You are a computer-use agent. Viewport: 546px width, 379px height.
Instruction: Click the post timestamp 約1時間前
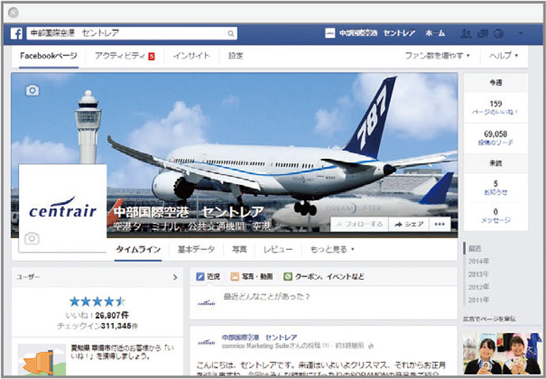[x=350, y=346]
